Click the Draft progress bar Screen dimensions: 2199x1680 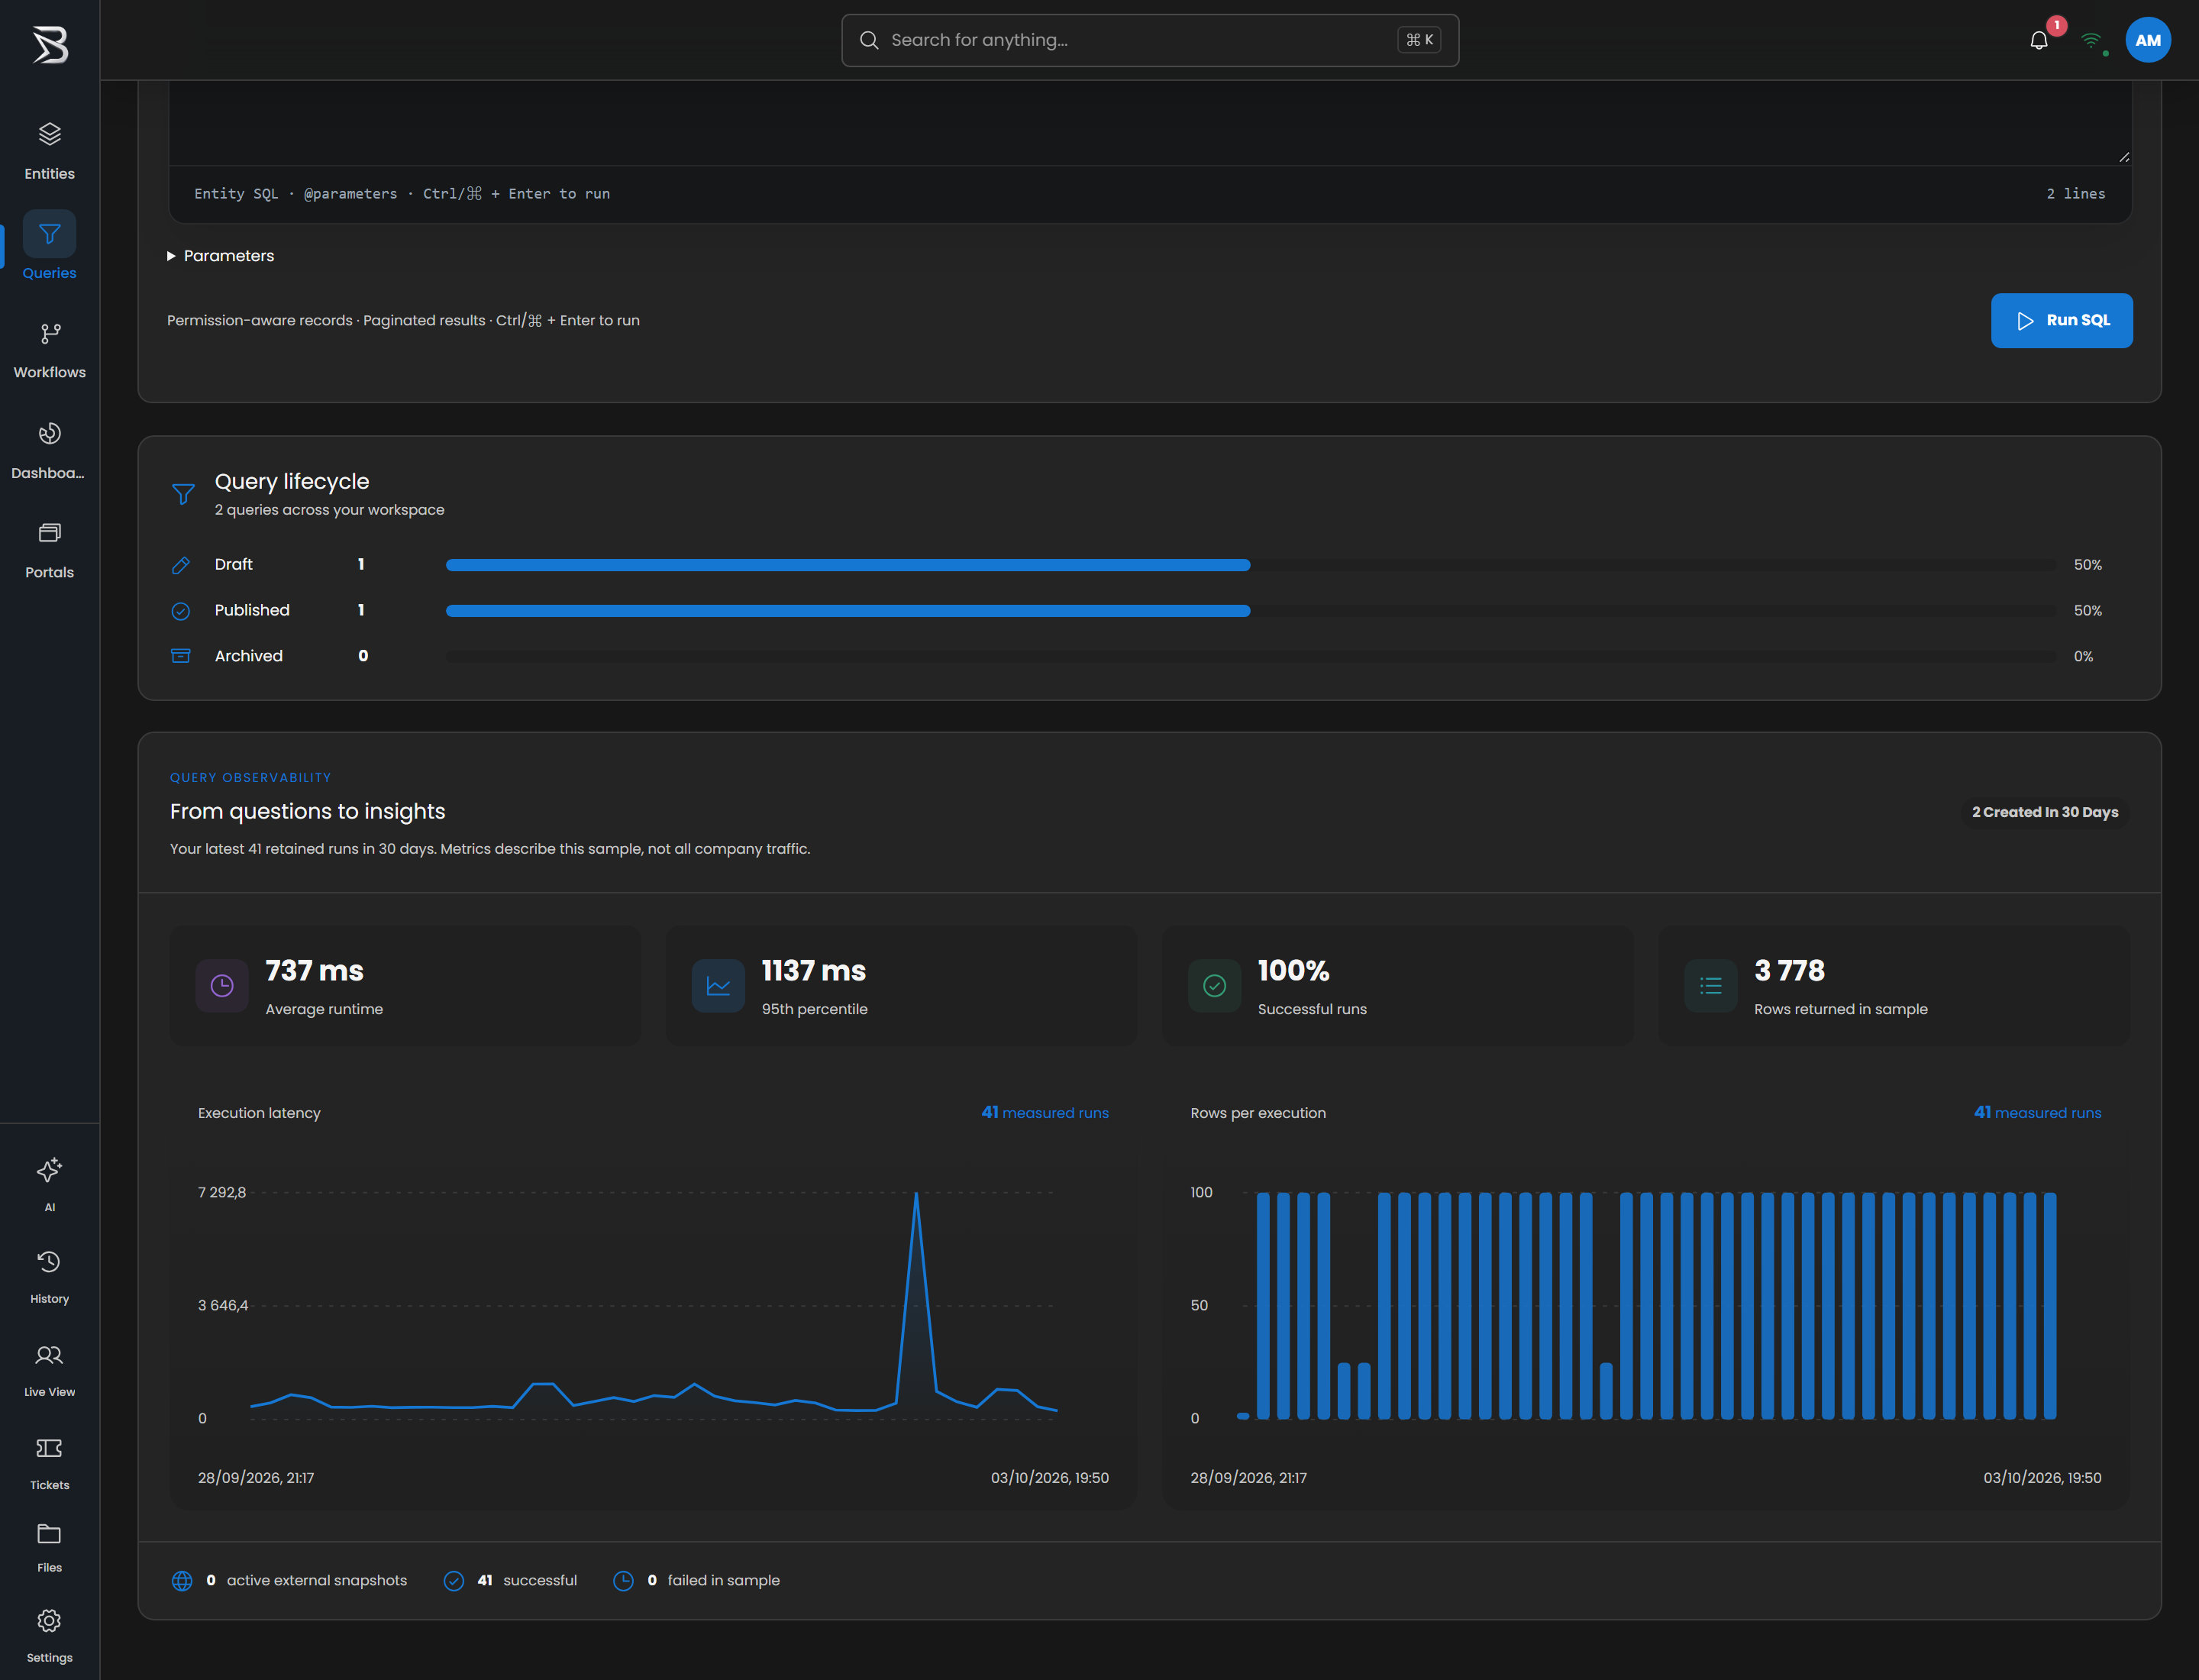[1251, 565]
